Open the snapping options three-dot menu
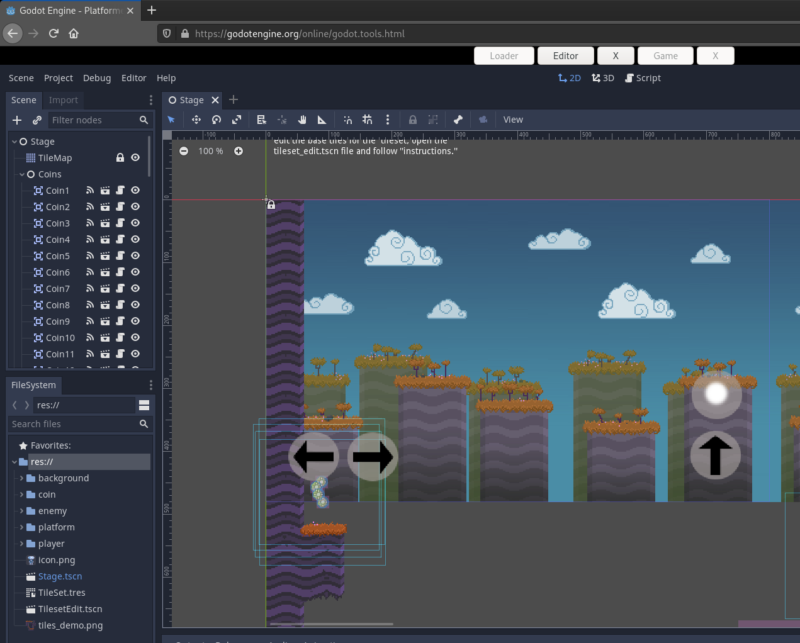 387,120
